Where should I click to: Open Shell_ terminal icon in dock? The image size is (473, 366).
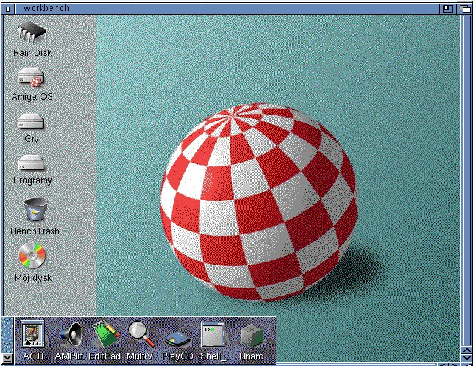(213, 334)
